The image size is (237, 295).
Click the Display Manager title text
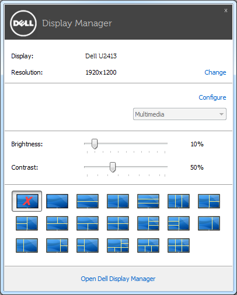pos(77,23)
